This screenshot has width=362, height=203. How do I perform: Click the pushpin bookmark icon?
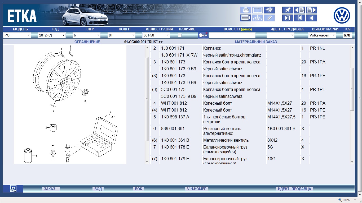point(288,10)
